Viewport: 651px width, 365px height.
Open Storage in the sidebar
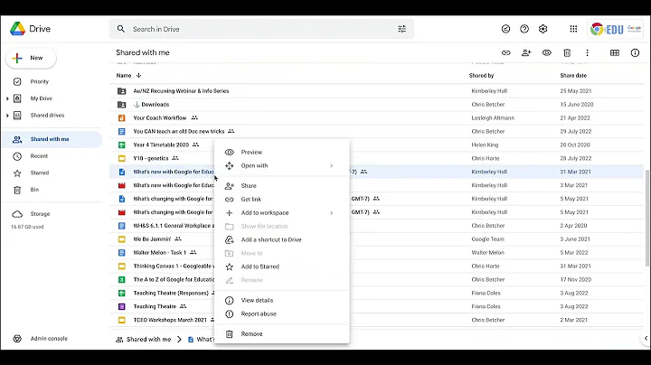[40, 214]
